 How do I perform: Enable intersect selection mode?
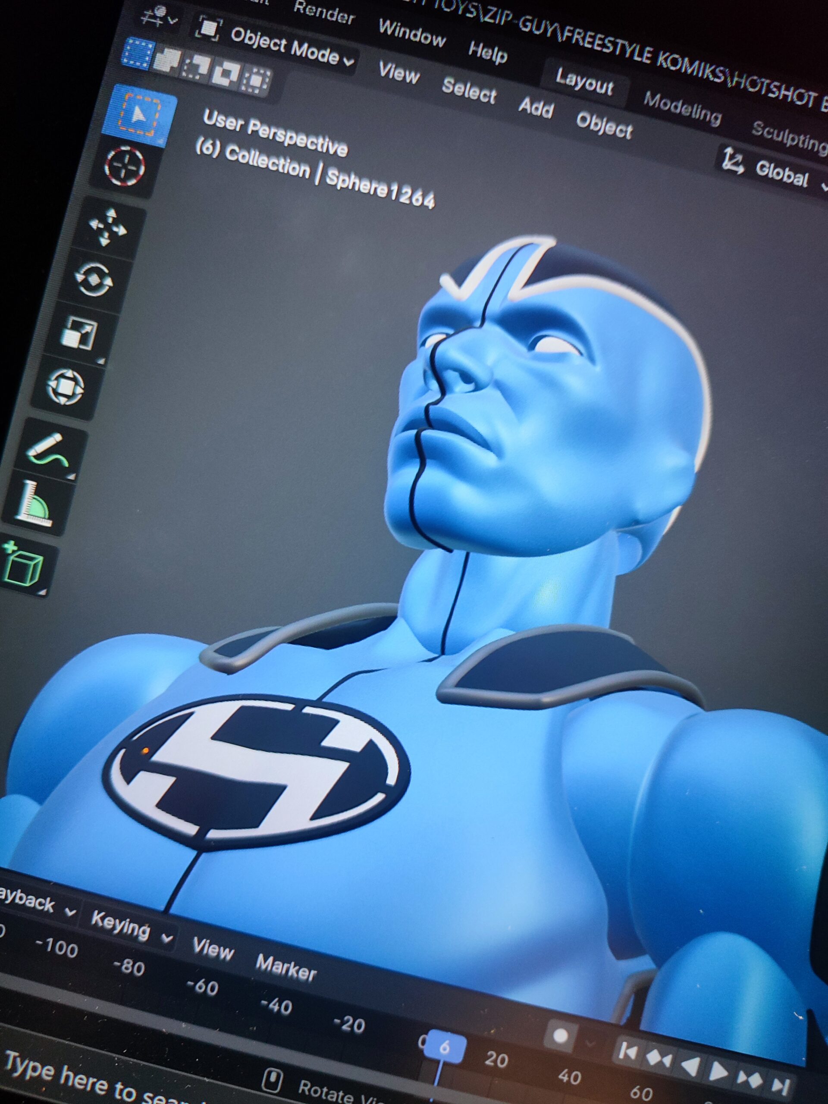click(x=256, y=81)
